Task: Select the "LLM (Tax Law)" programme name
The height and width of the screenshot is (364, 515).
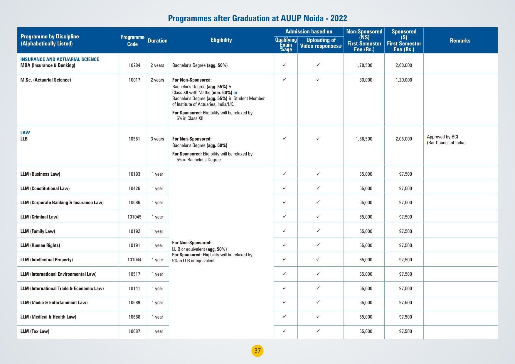Action: (x=35, y=331)
